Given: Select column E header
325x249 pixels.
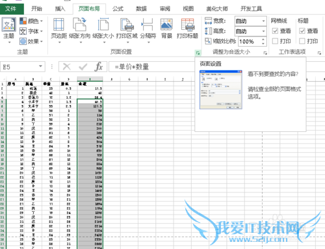Looking at the screenshot, I should click(x=90, y=79).
